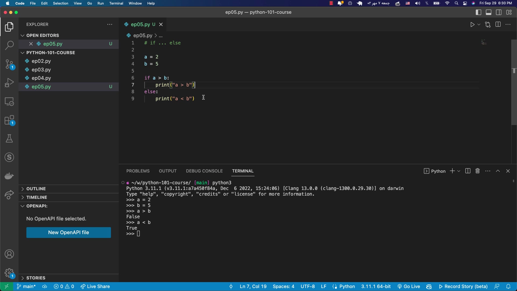Expand the OUTLINE section
This screenshot has width=517, height=291.
36,189
